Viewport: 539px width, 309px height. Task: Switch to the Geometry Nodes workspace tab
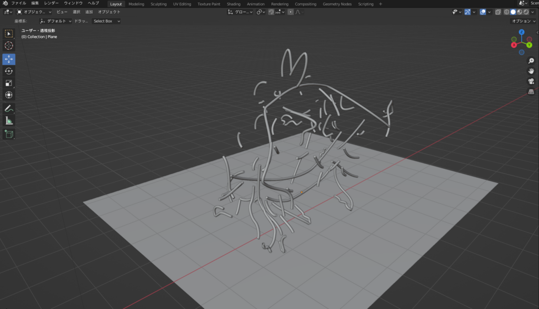point(337,4)
